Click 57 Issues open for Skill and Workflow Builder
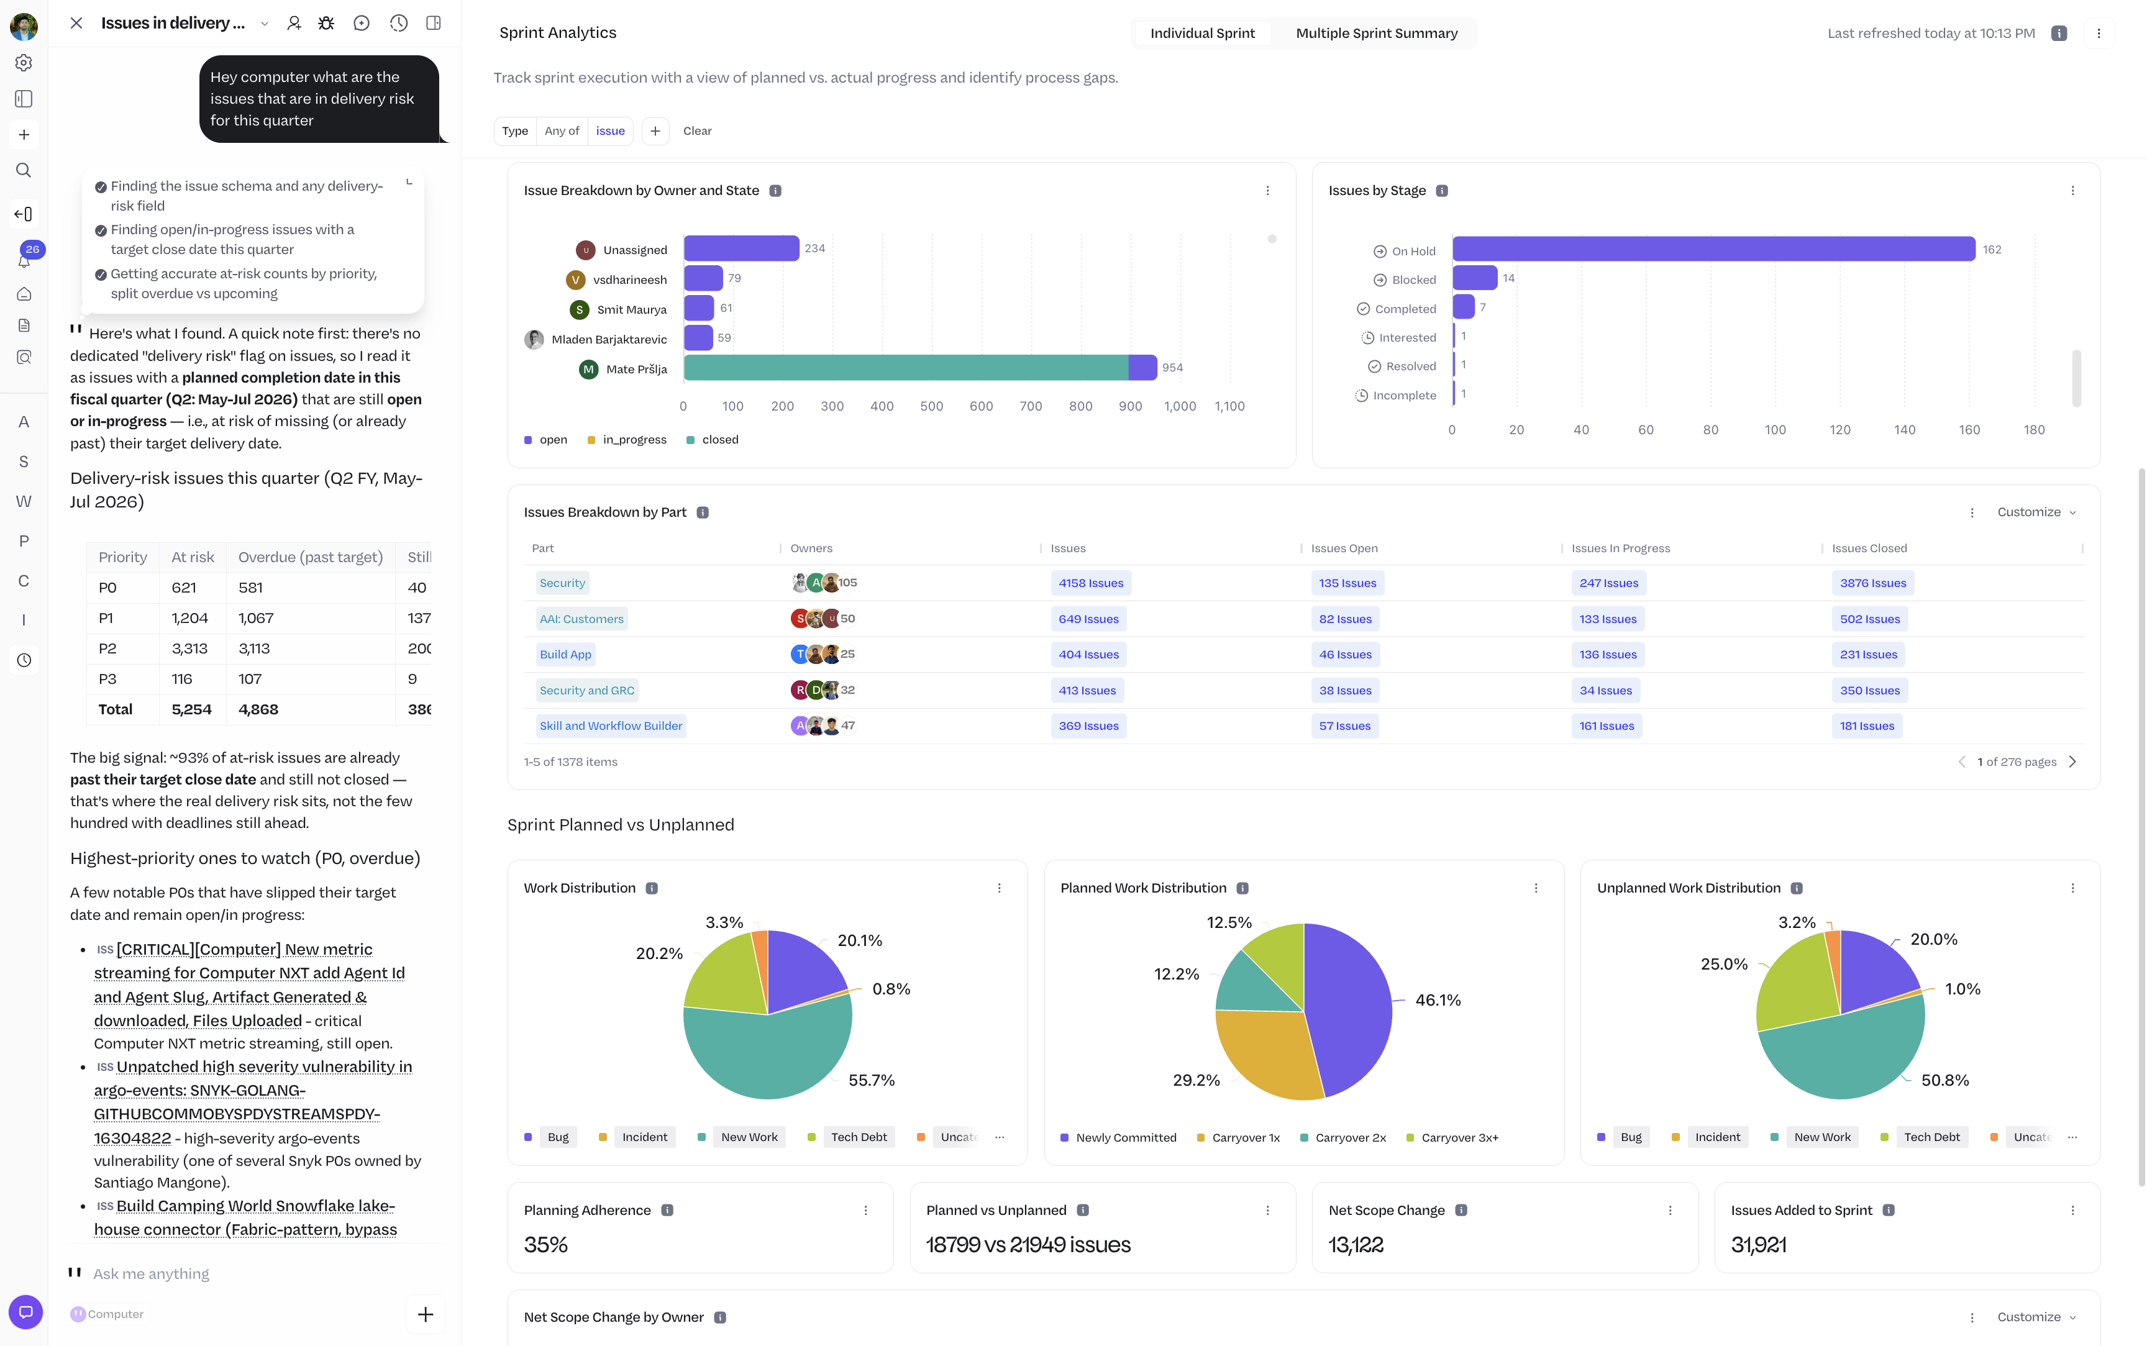Viewport: 2147px width, 1346px height. (x=1344, y=725)
